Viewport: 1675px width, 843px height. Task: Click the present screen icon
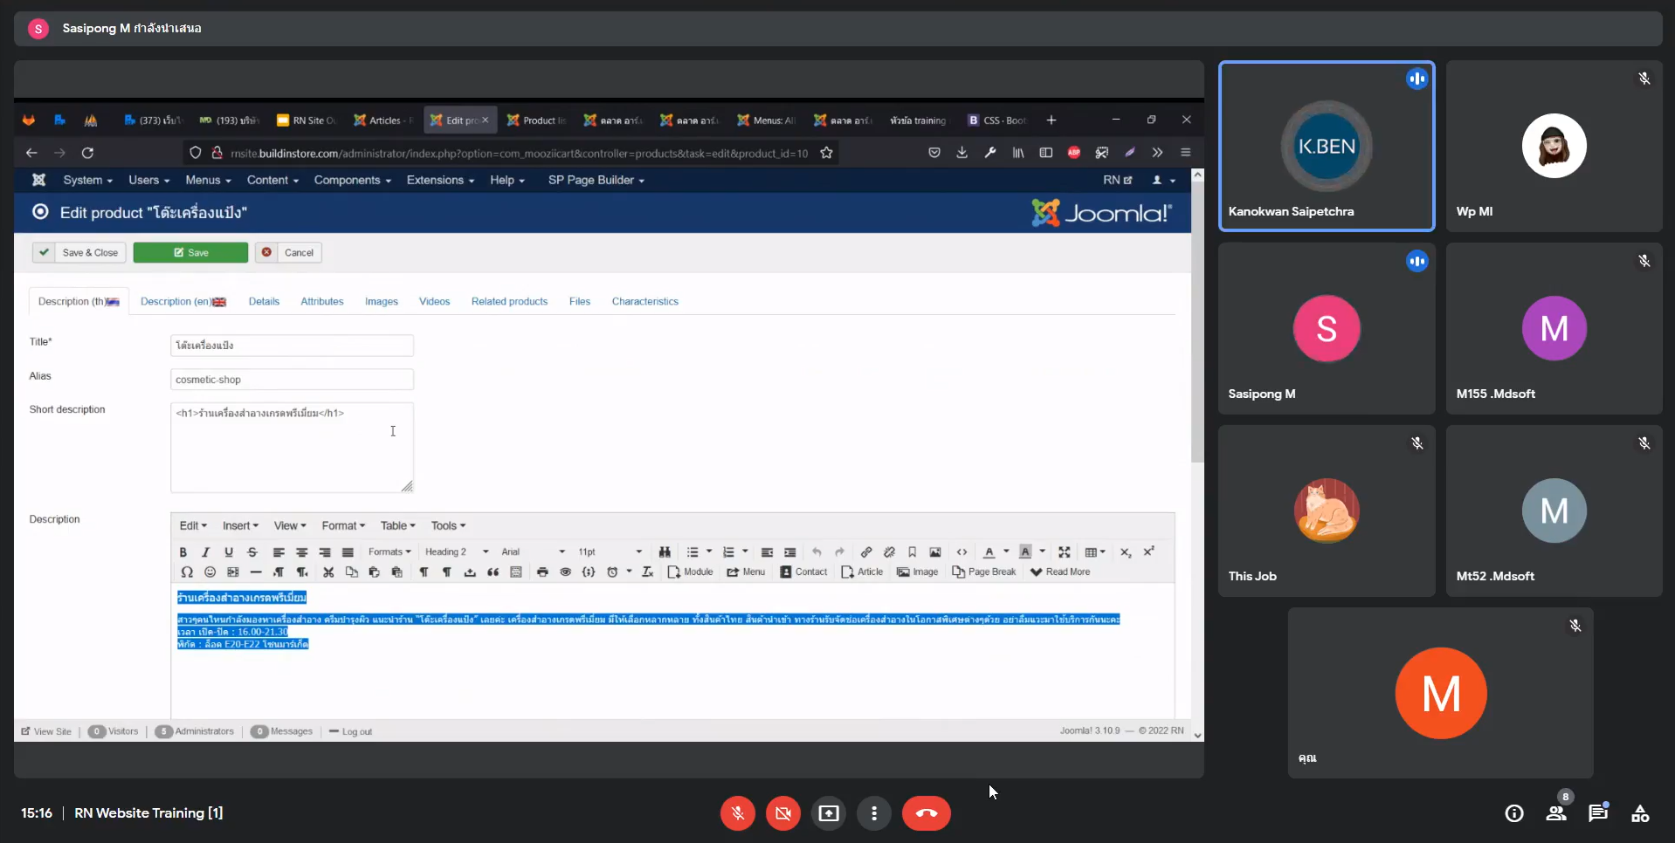point(828,813)
